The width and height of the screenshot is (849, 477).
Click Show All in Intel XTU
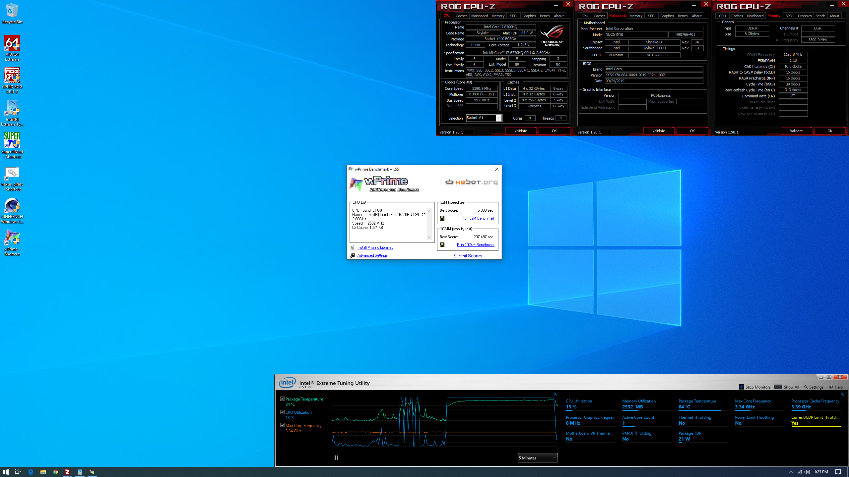tap(787, 387)
